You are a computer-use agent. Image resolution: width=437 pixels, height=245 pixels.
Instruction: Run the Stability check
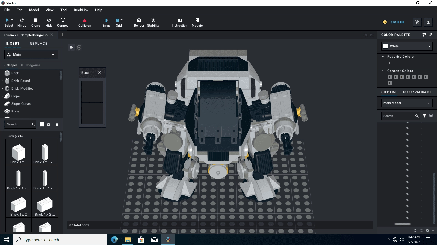pyautogui.click(x=153, y=23)
